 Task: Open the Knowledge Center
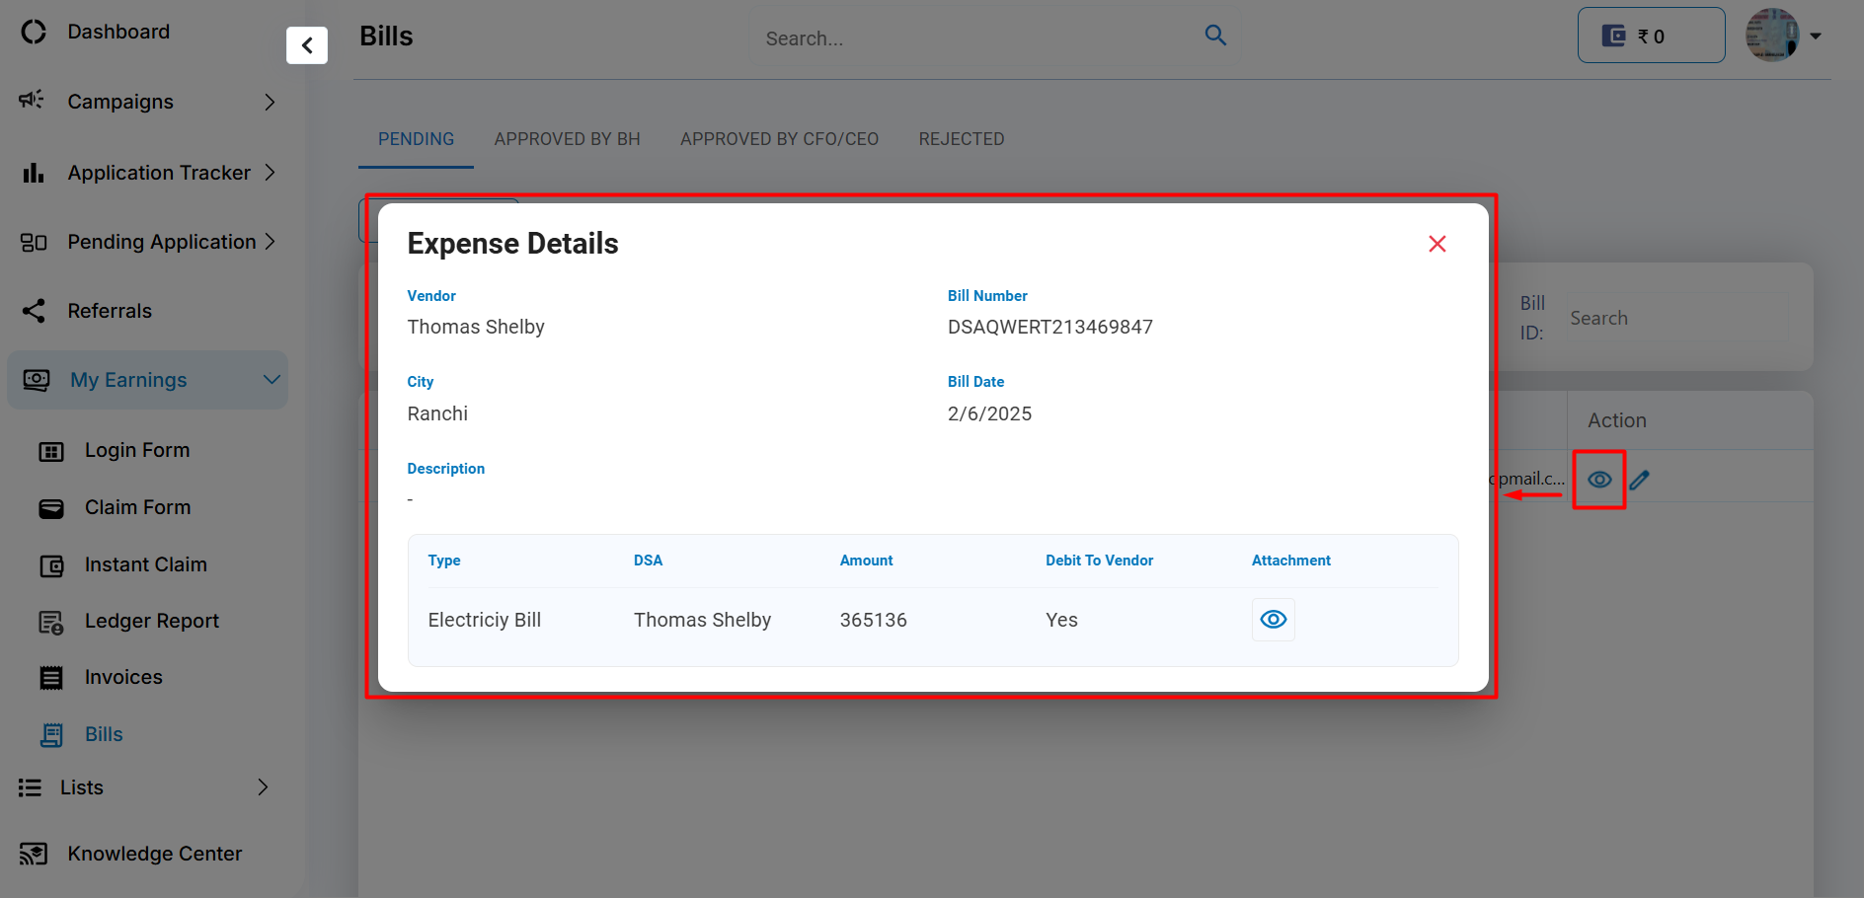[x=154, y=854]
